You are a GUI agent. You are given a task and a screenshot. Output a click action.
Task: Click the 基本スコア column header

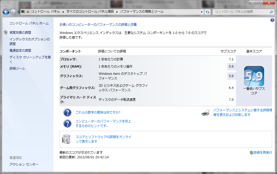(254, 51)
